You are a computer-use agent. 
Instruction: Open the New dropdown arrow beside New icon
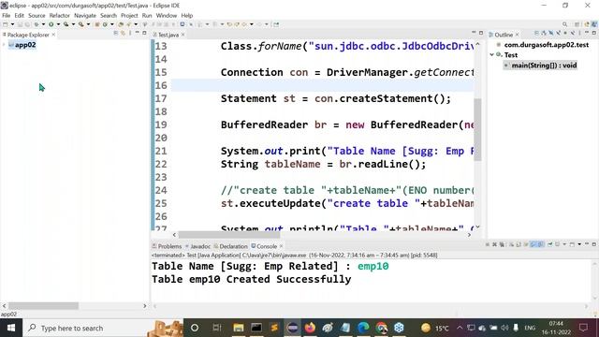point(12,24)
